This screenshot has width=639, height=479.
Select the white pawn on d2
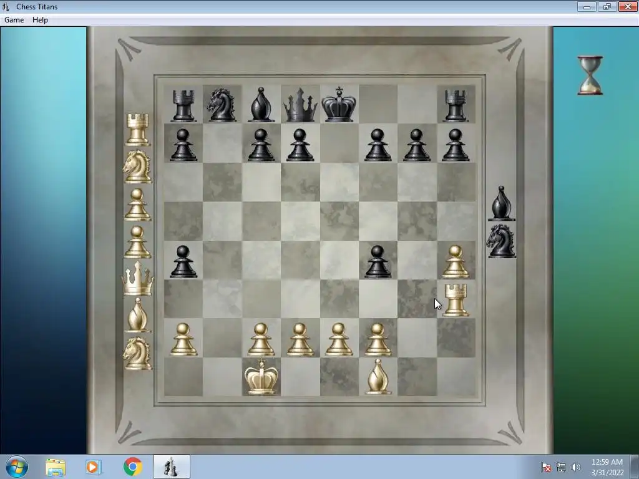(300, 339)
